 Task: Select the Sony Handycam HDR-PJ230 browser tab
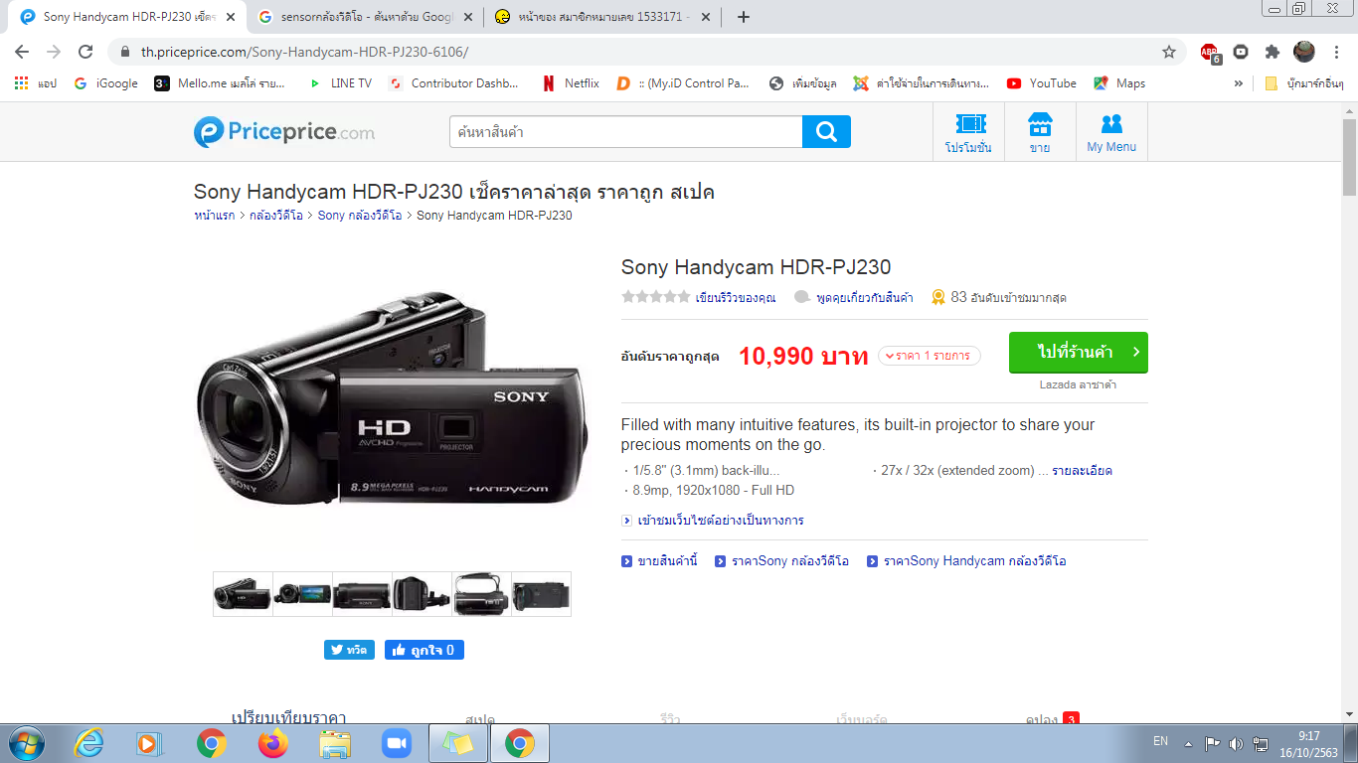(127, 17)
